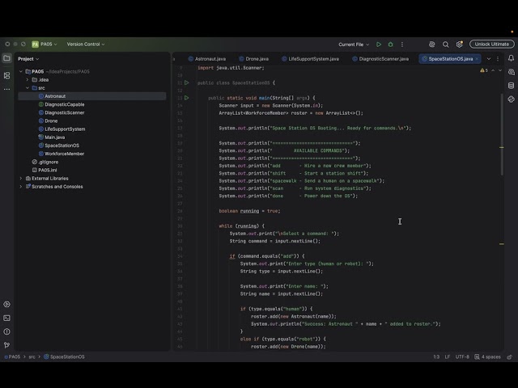Image resolution: width=518 pixels, height=388 pixels.
Task: Show hidden editor tabs list
Action: [489, 59]
